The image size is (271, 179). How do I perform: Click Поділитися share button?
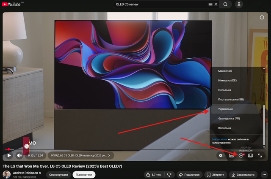point(189,175)
